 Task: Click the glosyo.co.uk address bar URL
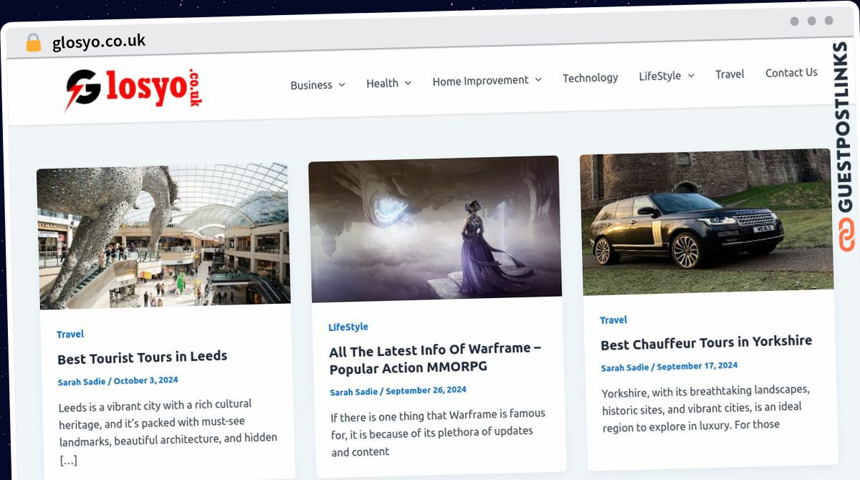[x=99, y=42]
